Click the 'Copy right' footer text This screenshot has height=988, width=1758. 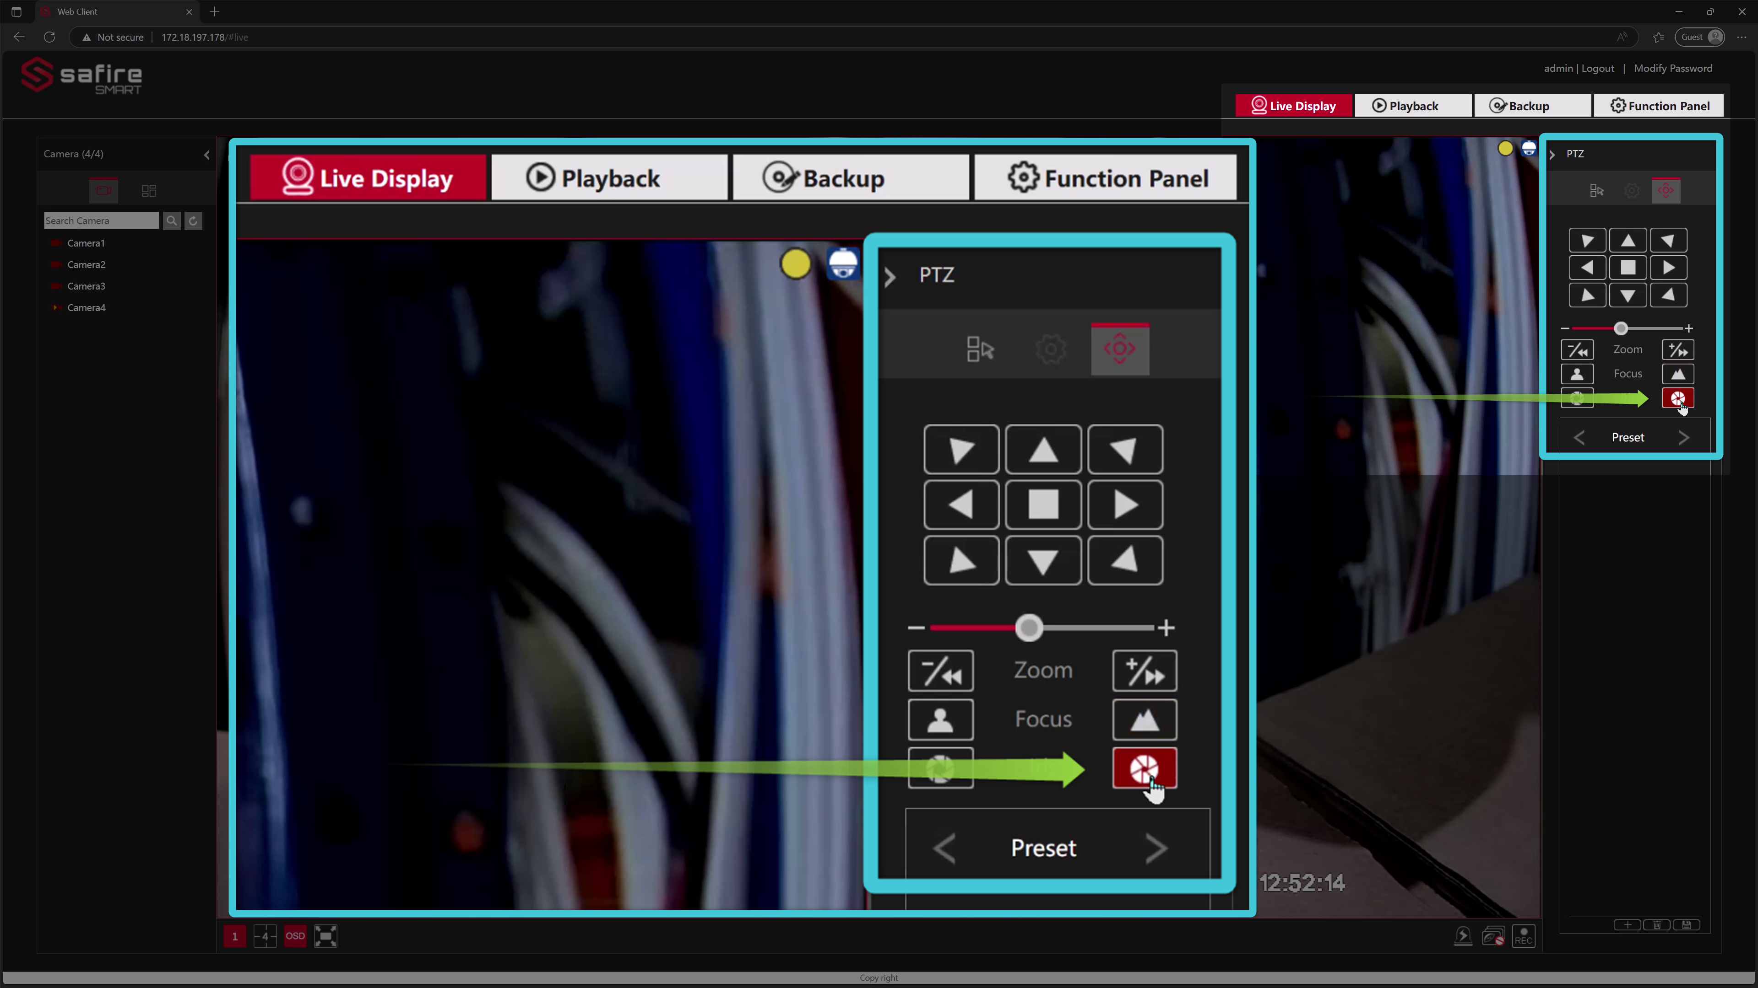click(x=879, y=978)
